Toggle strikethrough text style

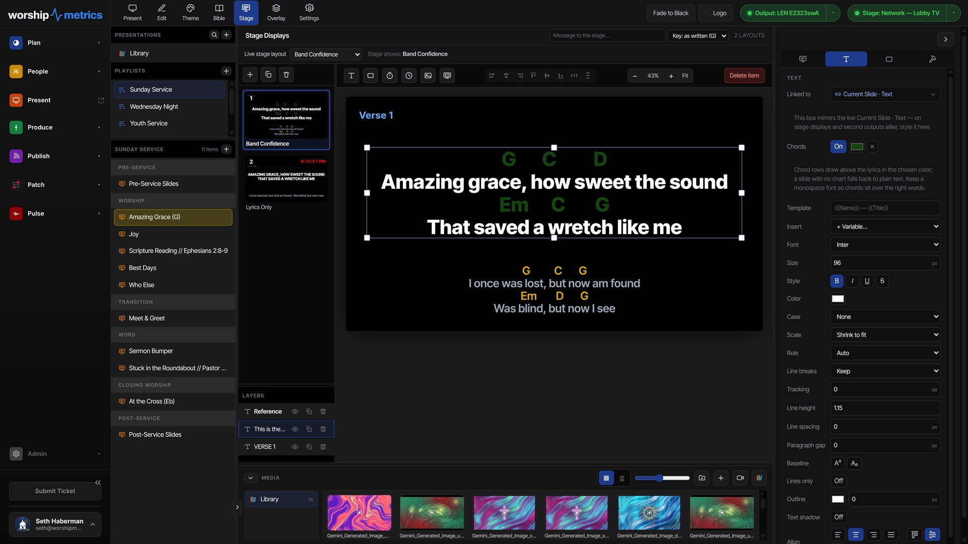tap(882, 281)
